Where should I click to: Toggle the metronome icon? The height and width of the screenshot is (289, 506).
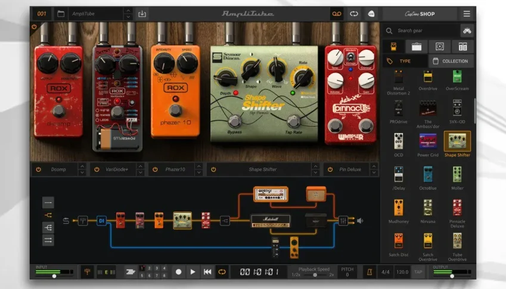point(370,272)
